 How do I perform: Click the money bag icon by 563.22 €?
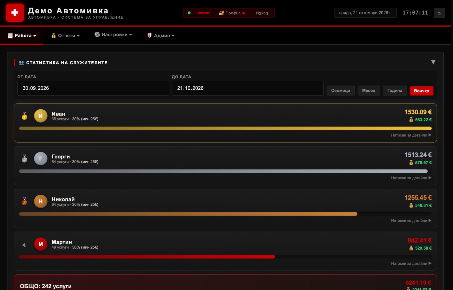tap(411, 120)
